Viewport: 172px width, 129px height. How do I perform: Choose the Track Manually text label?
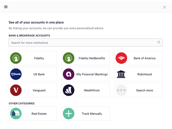tap(92, 114)
